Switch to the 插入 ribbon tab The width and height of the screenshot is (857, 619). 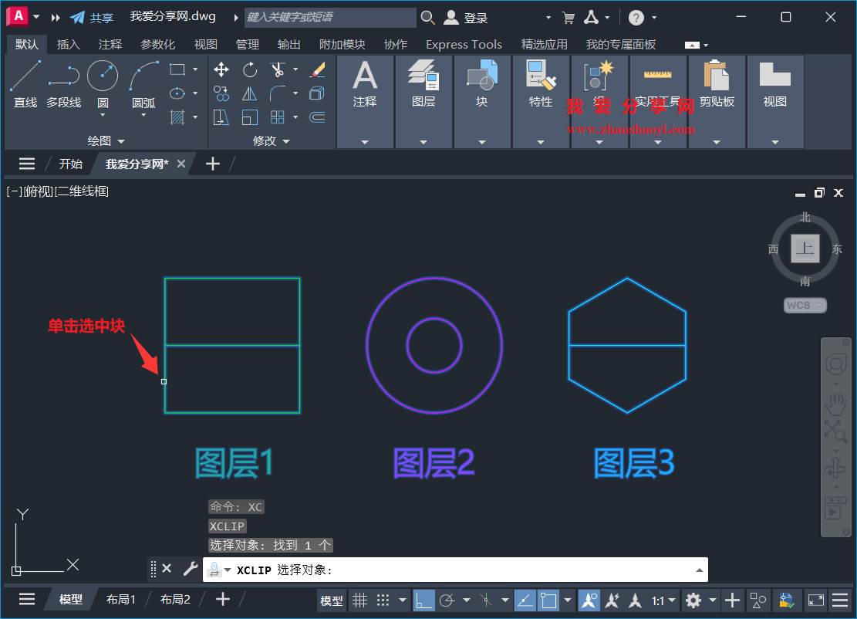[x=68, y=44]
